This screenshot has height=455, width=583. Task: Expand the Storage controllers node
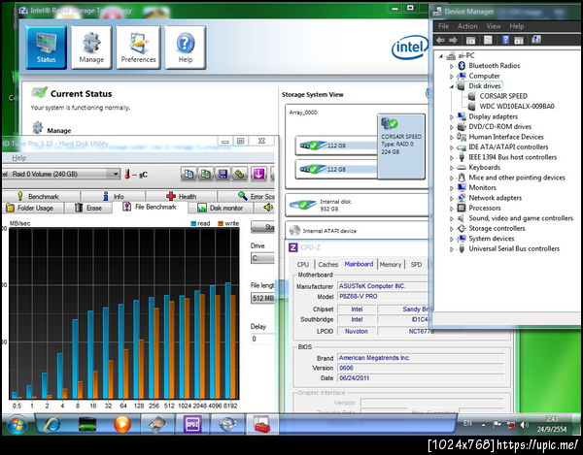click(x=452, y=229)
